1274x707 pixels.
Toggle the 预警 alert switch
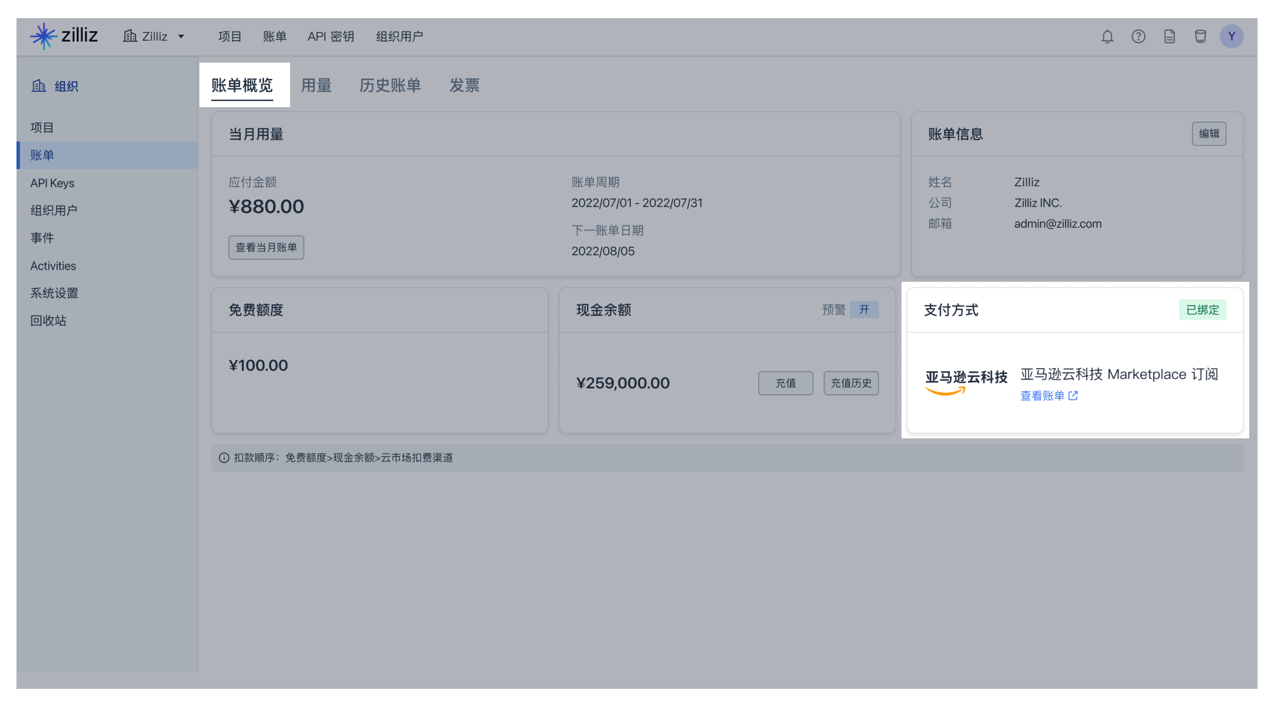point(864,310)
